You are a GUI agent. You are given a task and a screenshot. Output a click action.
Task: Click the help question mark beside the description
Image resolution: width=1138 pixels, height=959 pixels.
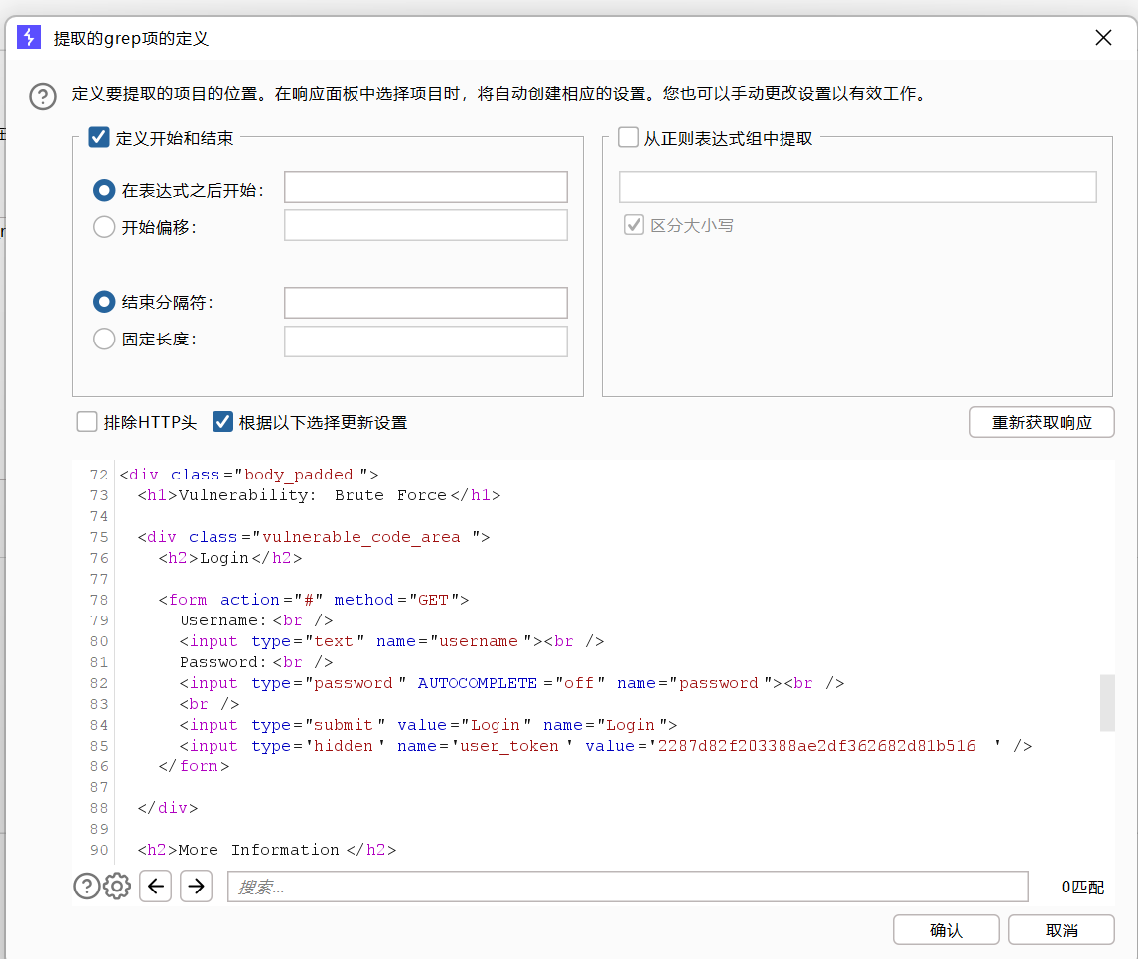[x=43, y=96]
